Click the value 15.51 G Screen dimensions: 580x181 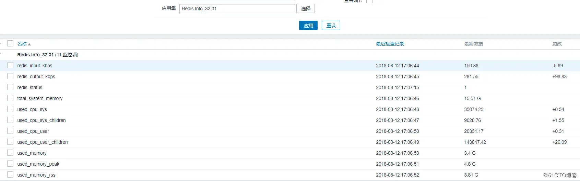point(472,98)
